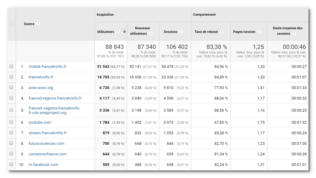Screen dimensions: 316x178
Task: Sort by Pages/session column header
Action: click(244, 32)
